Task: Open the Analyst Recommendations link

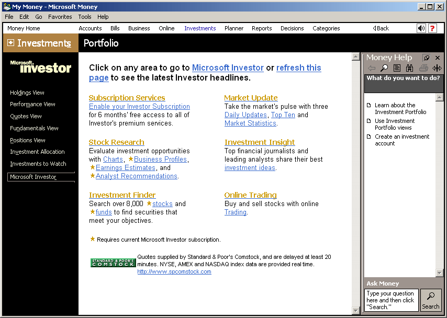Action: coord(137,176)
